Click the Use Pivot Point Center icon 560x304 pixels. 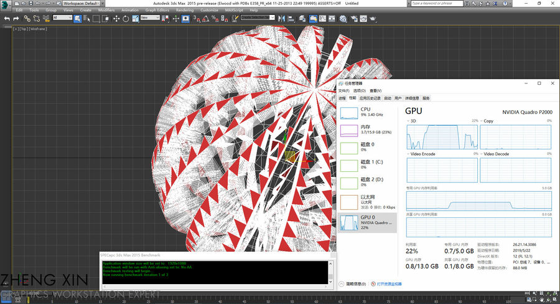click(165, 19)
